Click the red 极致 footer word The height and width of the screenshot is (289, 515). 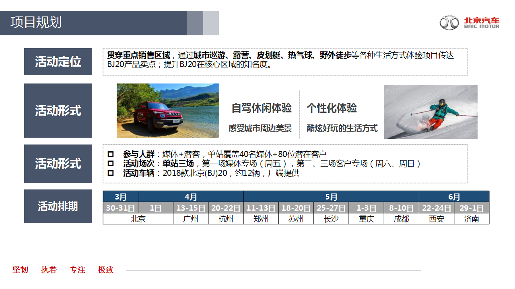click(106, 270)
